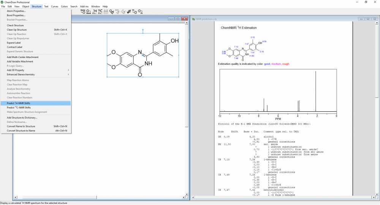
Task: Click the 1H NMR prediction toolbar icon
Action: coord(95,12)
